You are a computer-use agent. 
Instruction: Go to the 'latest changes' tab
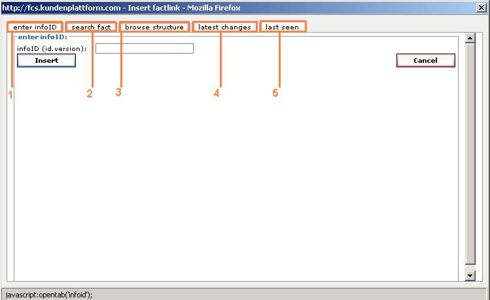point(224,27)
